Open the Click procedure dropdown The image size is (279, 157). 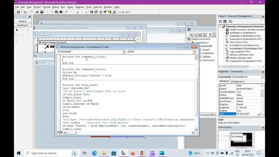pyautogui.click(x=194, y=51)
